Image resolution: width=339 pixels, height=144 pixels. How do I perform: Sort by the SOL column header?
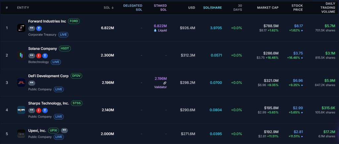tap(108, 8)
